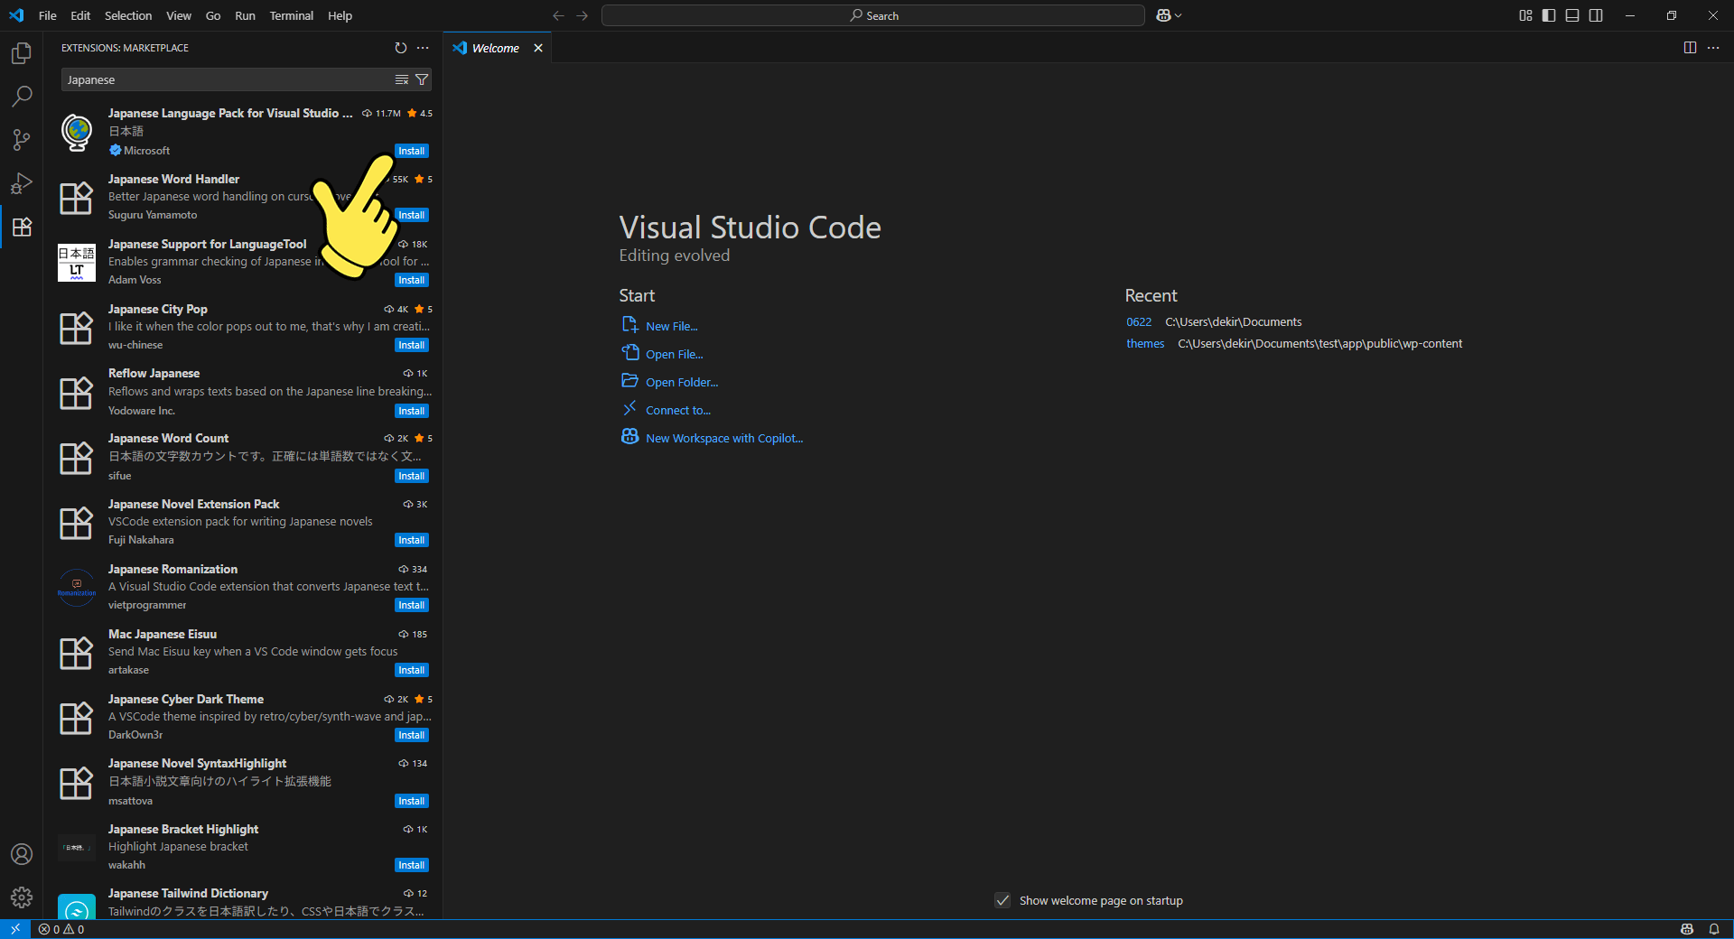Open Copilot status in status bar

point(1687,929)
